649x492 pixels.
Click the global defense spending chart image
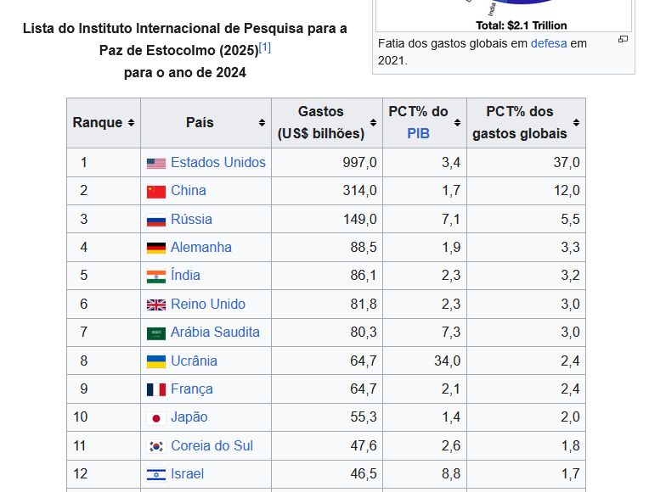(x=504, y=14)
